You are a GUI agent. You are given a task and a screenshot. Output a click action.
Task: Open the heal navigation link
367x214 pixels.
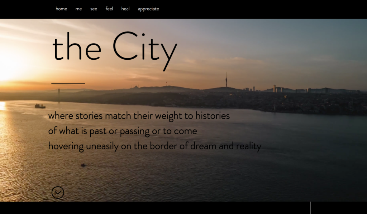(x=125, y=9)
